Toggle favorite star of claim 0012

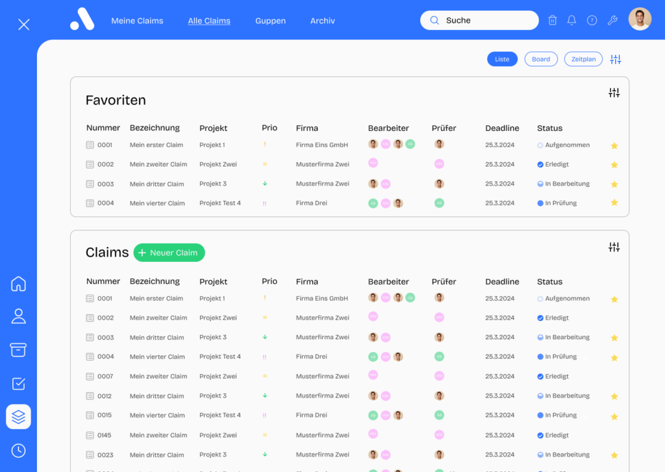(614, 396)
